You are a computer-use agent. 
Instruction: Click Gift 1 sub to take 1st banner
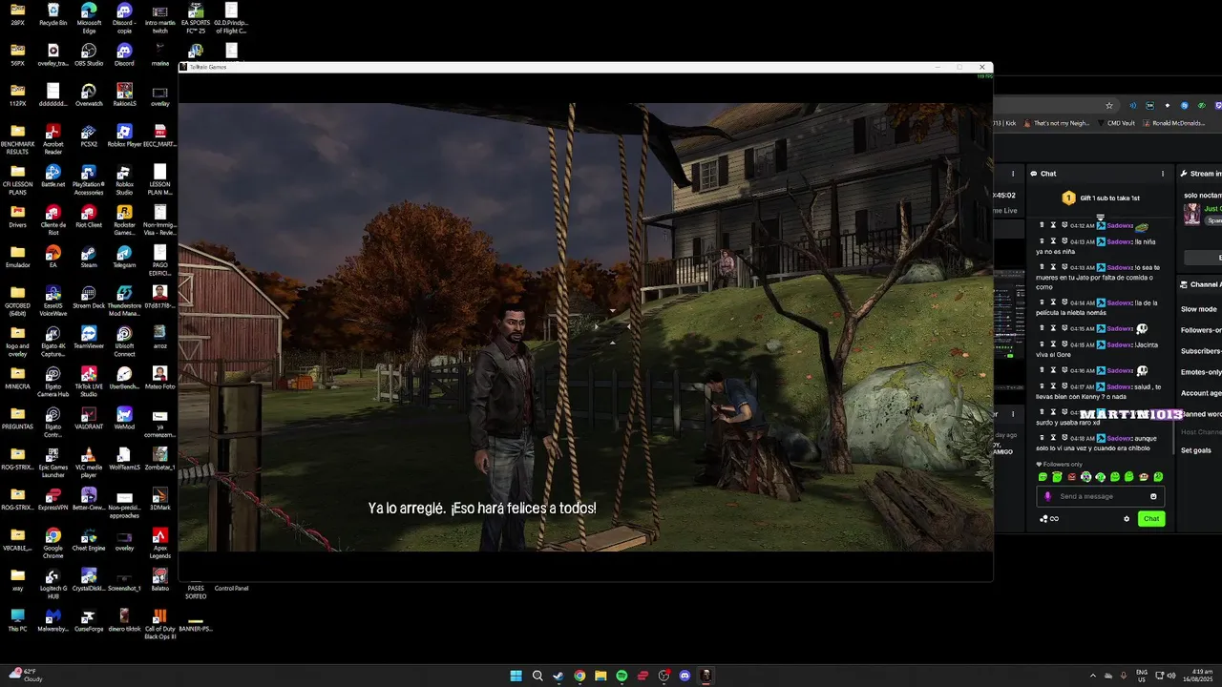[1100, 198]
